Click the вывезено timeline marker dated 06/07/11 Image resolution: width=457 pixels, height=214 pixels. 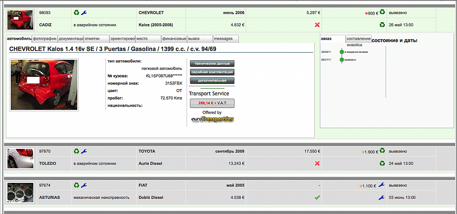[x=342, y=60]
